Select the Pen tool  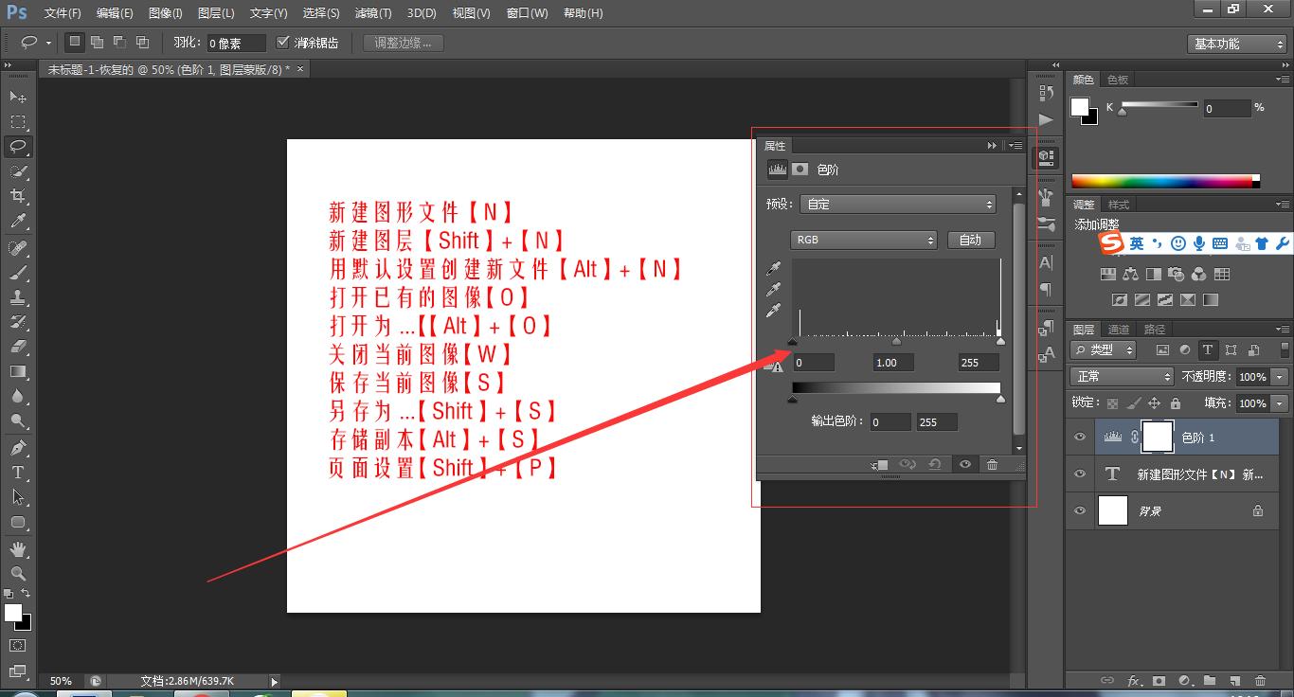click(18, 448)
